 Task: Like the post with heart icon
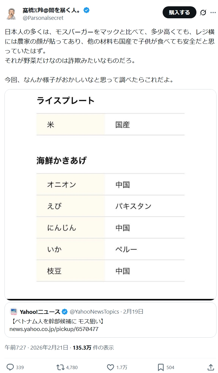(x=110, y=367)
